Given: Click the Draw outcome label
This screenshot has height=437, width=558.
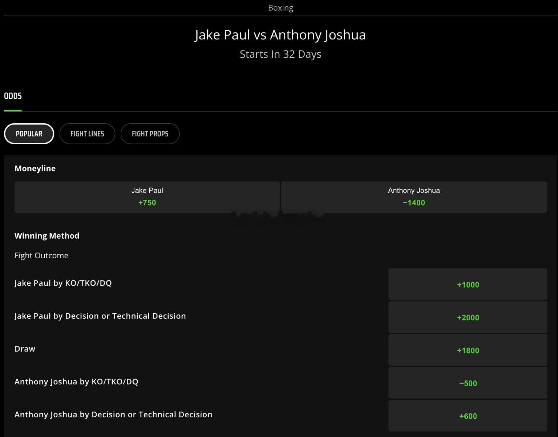Looking at the screenshot, I should [25, 349].
